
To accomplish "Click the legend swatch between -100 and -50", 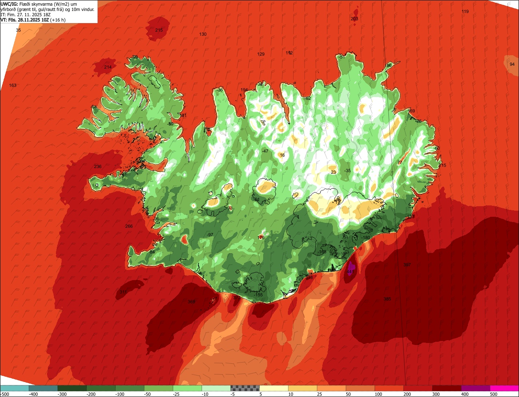I will (x=130, y=388).
